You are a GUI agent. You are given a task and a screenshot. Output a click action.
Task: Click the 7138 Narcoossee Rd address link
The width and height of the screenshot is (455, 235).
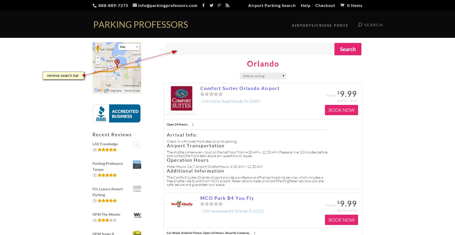(232, 211)
